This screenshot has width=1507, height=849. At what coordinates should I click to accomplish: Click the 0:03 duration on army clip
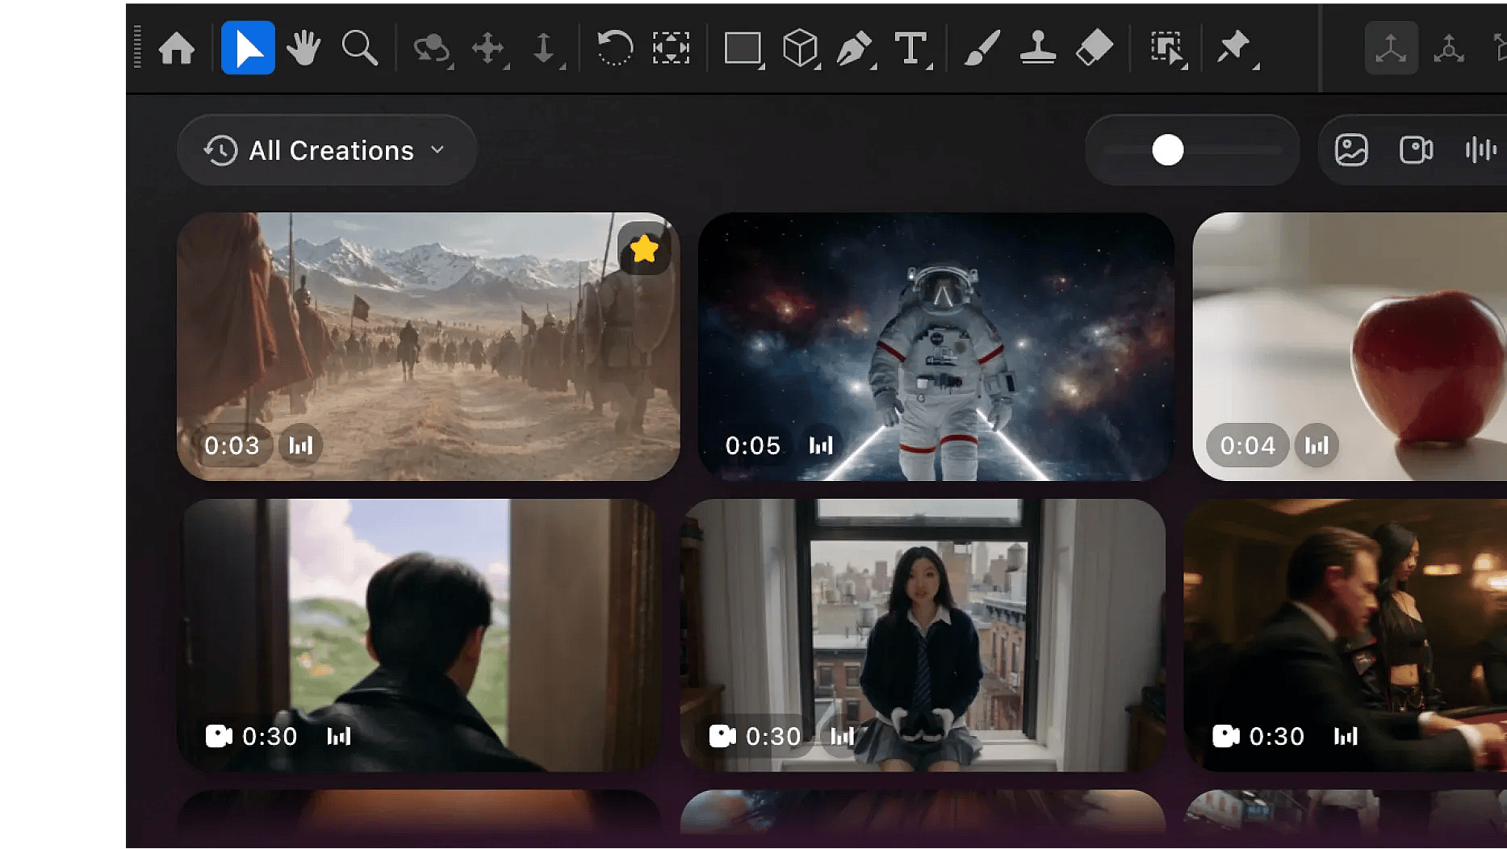coord(232,445)
